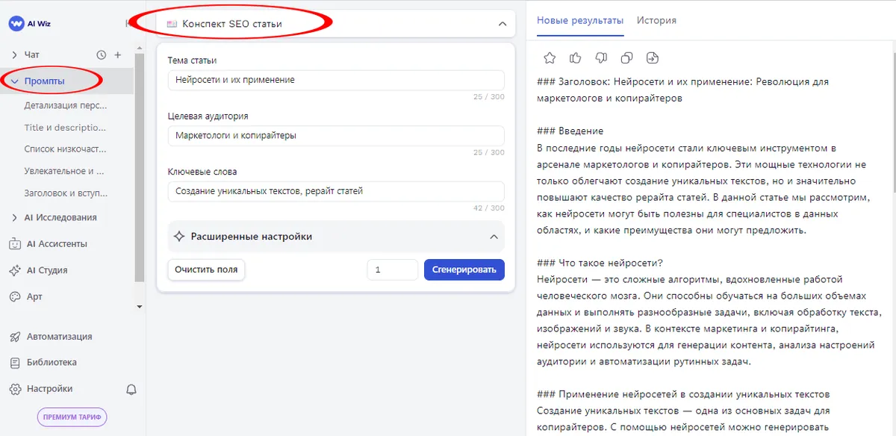The height and width of the screenshot is (436, 896).
Task: Switch to the История tab
Action: [656, 20]
